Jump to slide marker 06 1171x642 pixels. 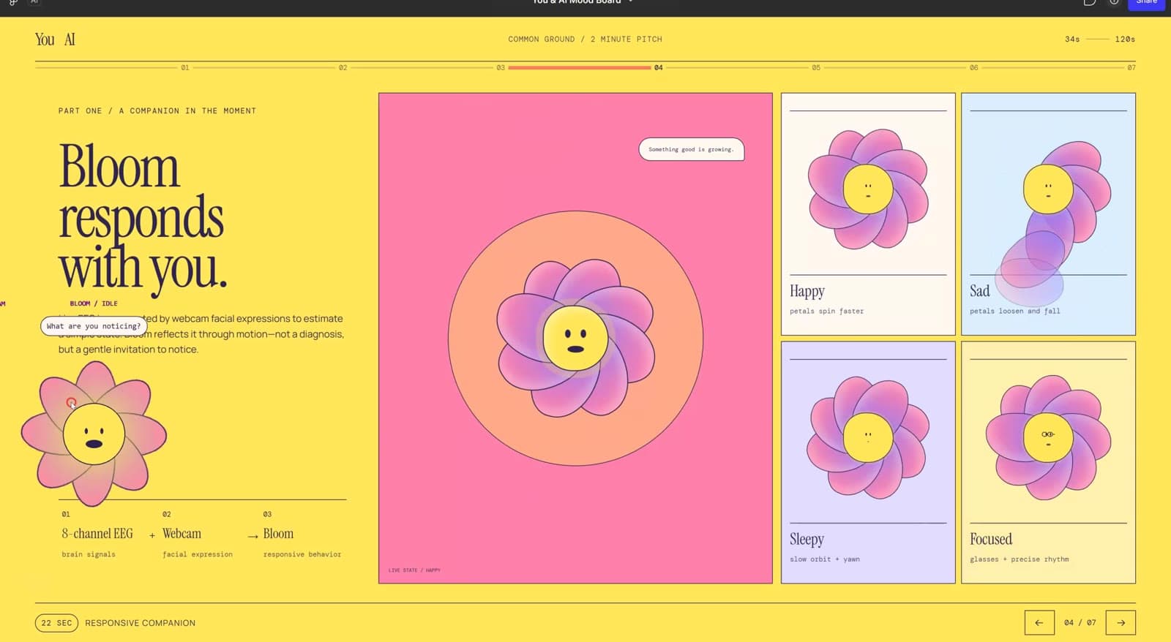pyautogui.click(x=973, y=67)
